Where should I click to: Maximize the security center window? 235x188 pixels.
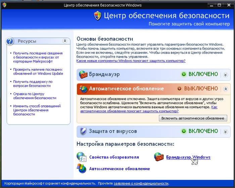pyautogui.click(x=219, y=5)
